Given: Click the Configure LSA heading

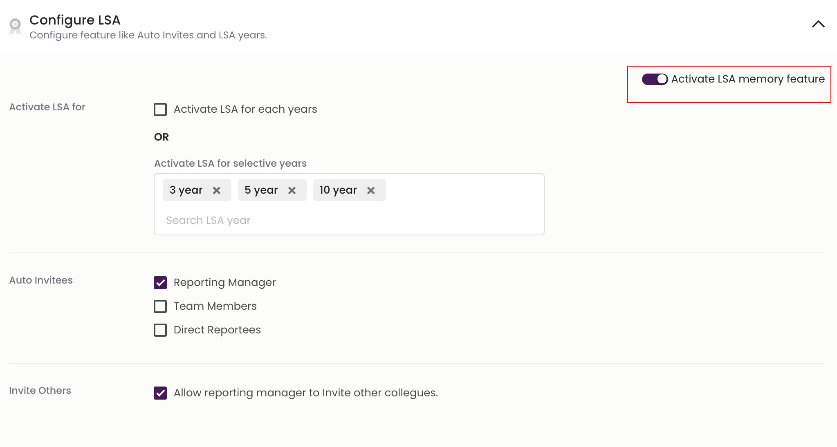Looking at the screenshot, I should (x=75, y=20).
